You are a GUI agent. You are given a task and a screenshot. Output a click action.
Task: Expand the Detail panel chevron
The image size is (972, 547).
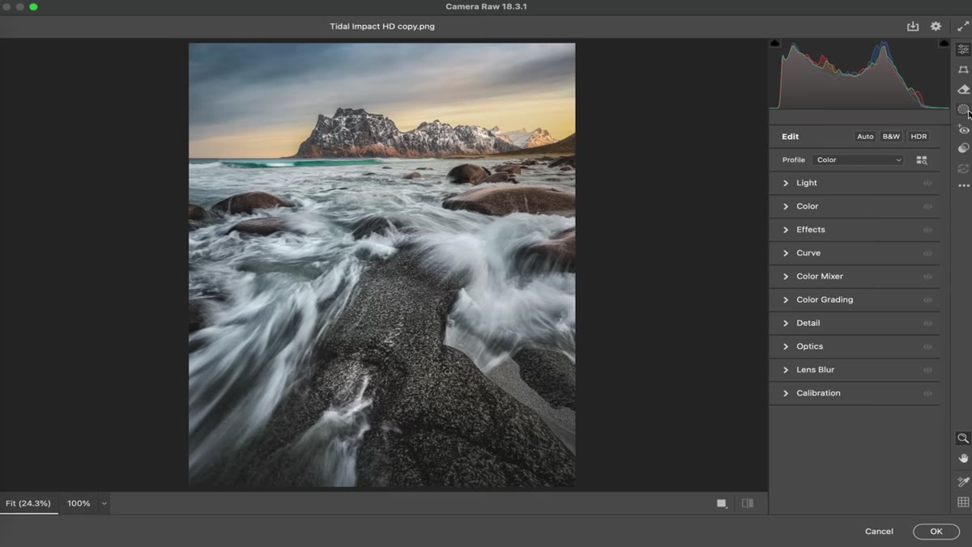click(x=786, y=324)
